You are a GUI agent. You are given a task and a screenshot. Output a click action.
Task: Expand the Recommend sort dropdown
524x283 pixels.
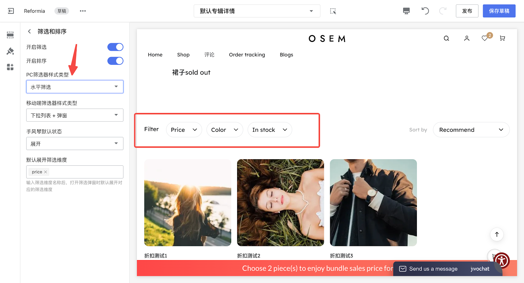pyautogui.click(x=471, y=130)
